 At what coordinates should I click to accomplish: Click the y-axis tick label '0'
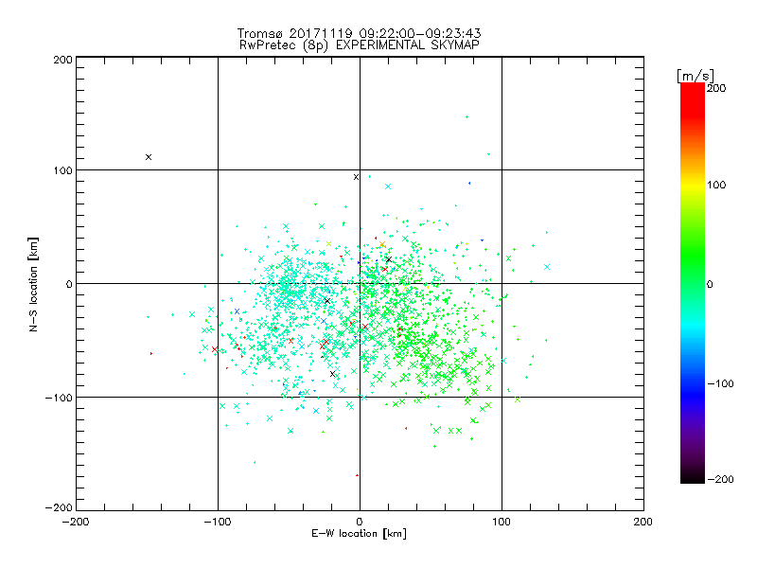(69, 284)
